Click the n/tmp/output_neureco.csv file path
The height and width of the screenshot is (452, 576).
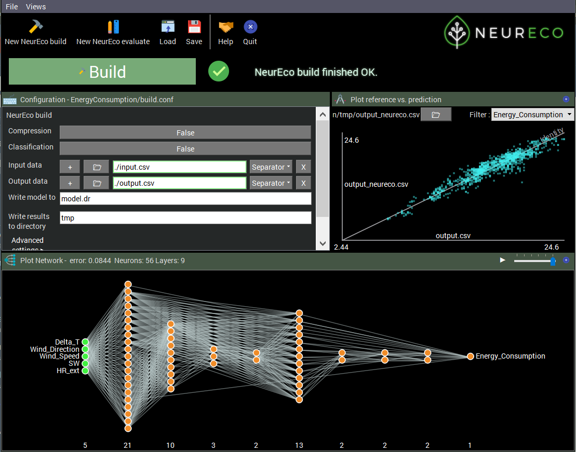pos(376,115)
